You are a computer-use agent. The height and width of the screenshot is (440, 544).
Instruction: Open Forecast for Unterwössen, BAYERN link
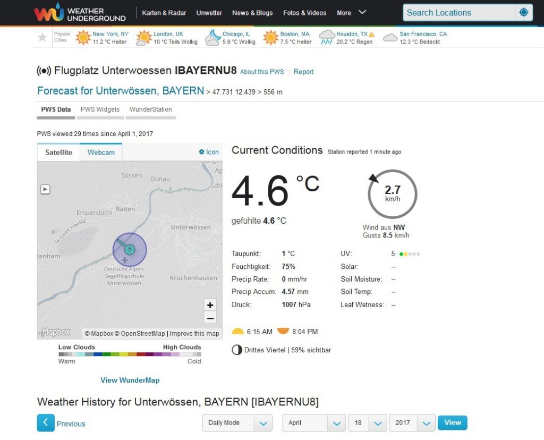point(121,91)
